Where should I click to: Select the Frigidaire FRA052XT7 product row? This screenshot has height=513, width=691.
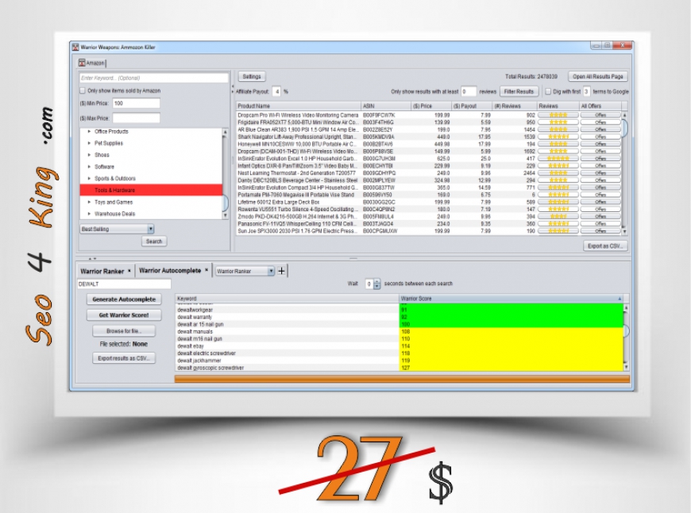click(x=428, y=122)
